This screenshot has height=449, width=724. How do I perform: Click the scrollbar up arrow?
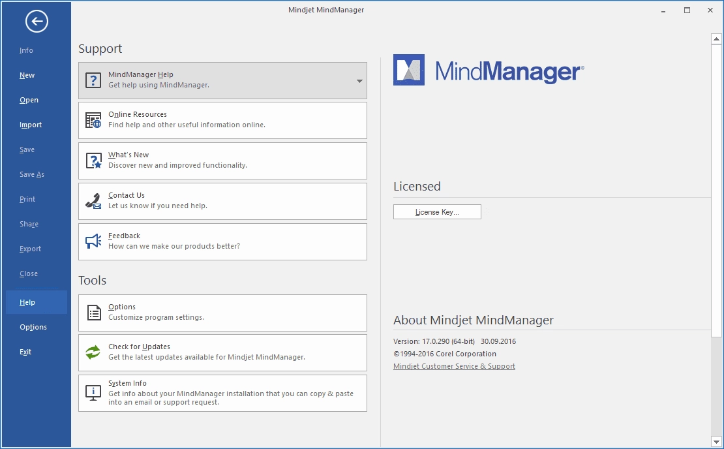(716, 39)
